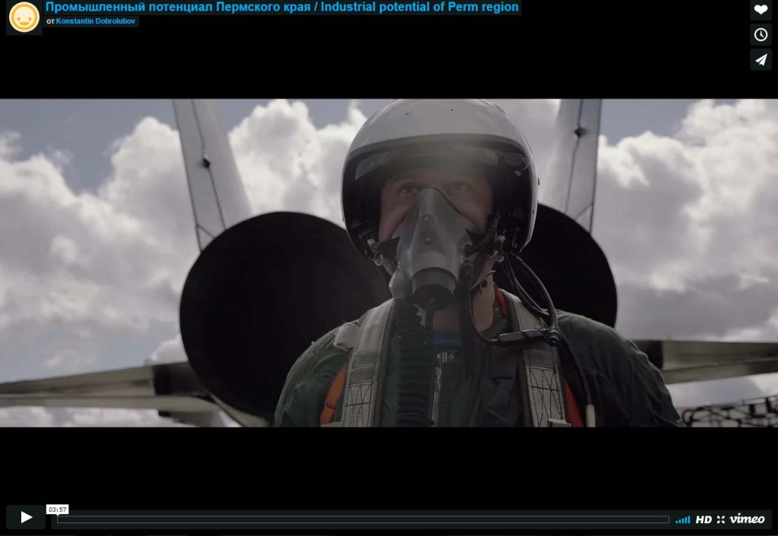Play the video
Screen dimensions: 778x536
coord(26,517)
